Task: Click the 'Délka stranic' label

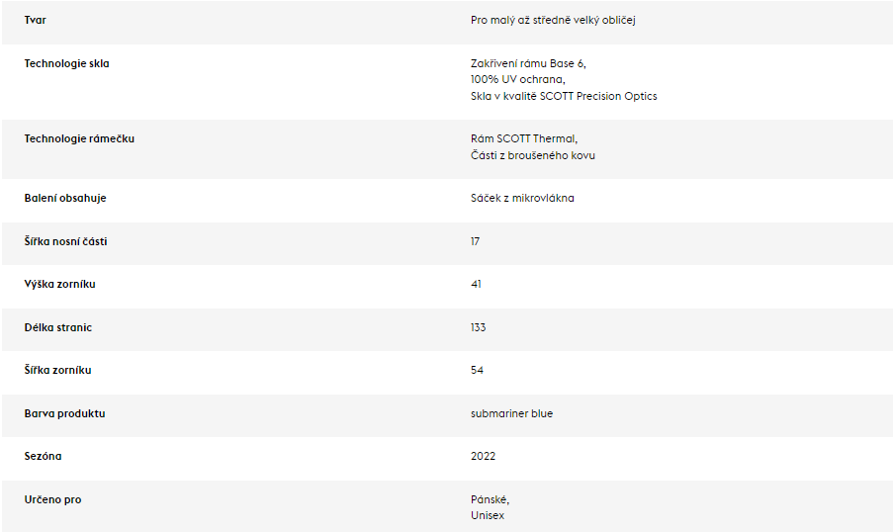Action: click(58, 327)
